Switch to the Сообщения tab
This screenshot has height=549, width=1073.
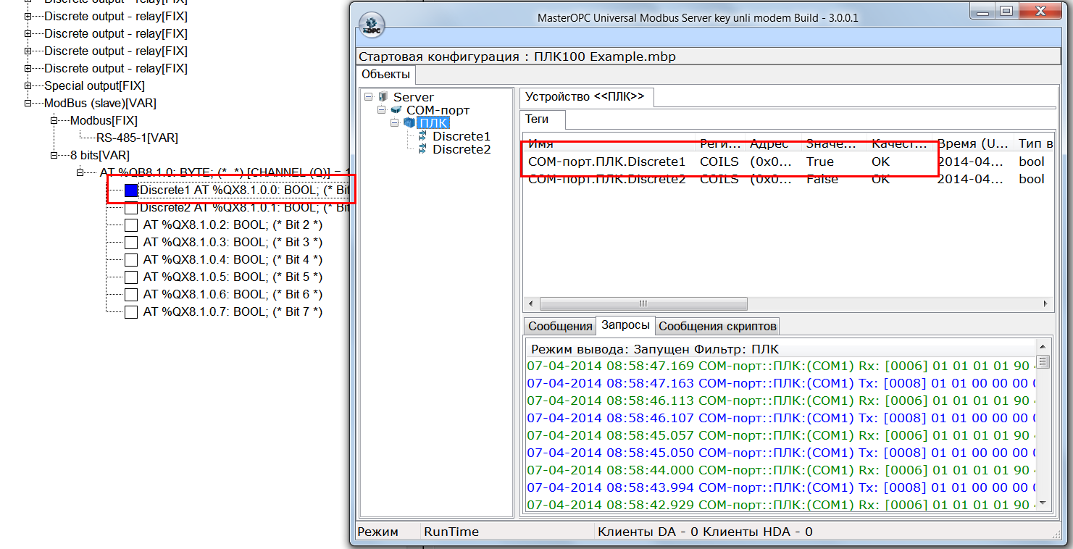pyautogui.click(x=559, y=327)
